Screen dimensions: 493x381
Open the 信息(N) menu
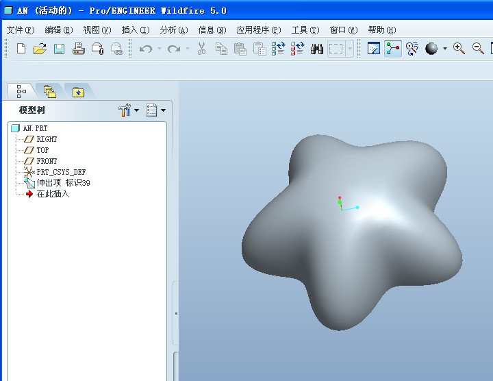(212, 30)
